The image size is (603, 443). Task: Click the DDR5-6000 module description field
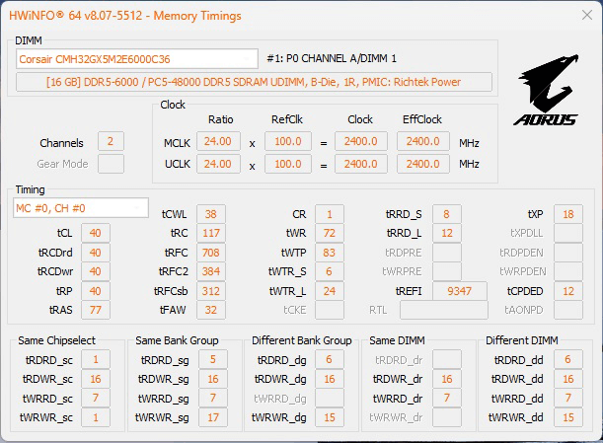pos(254,82)
